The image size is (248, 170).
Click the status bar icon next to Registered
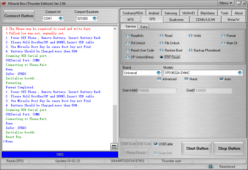tap(210, 166)
